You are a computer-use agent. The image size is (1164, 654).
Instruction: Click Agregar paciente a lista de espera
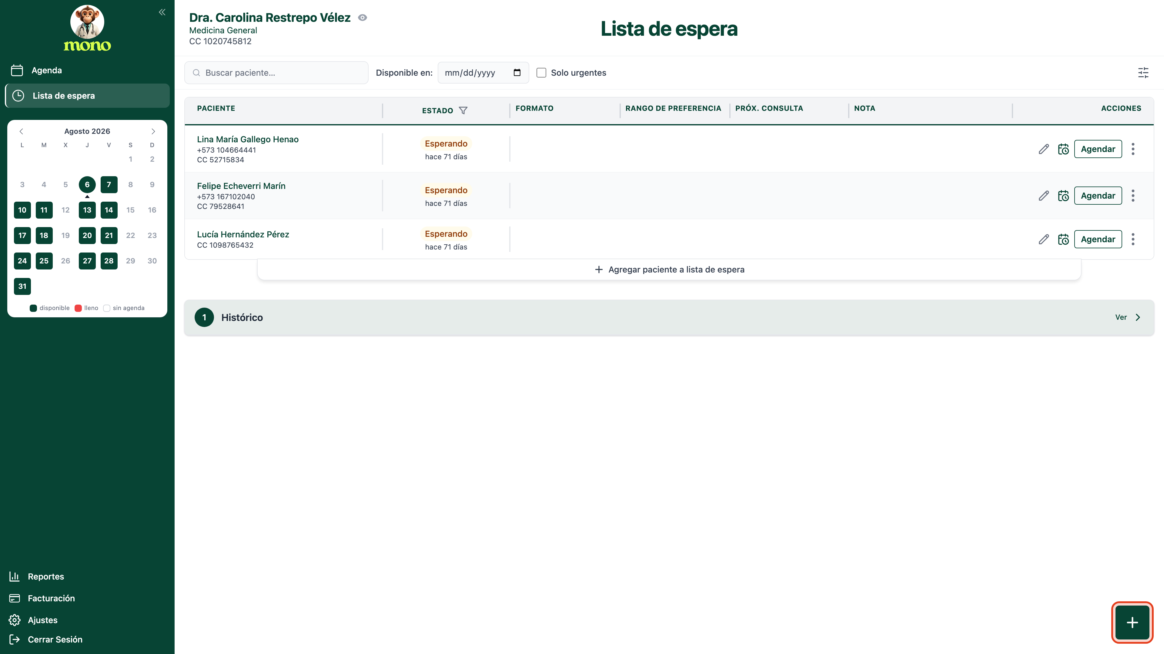click(x=669, y=269)
